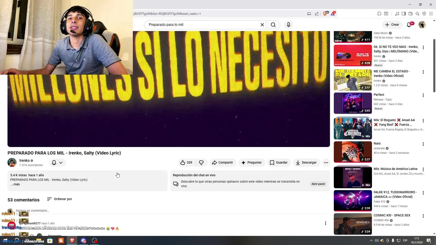This screenshot has width=436, height=245.
Task: Open Brave Rewards triangle icon
Action: click(x=333, y=14)
